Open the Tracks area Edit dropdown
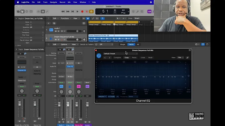The width and height of the screenshot is (225, 126). pyautogui.click(x=56, y=18)
